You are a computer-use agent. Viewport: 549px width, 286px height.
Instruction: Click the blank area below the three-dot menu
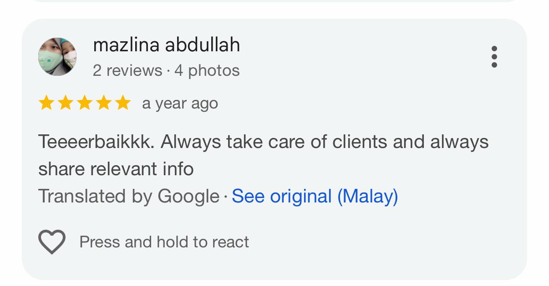click(x=494, y=104)
